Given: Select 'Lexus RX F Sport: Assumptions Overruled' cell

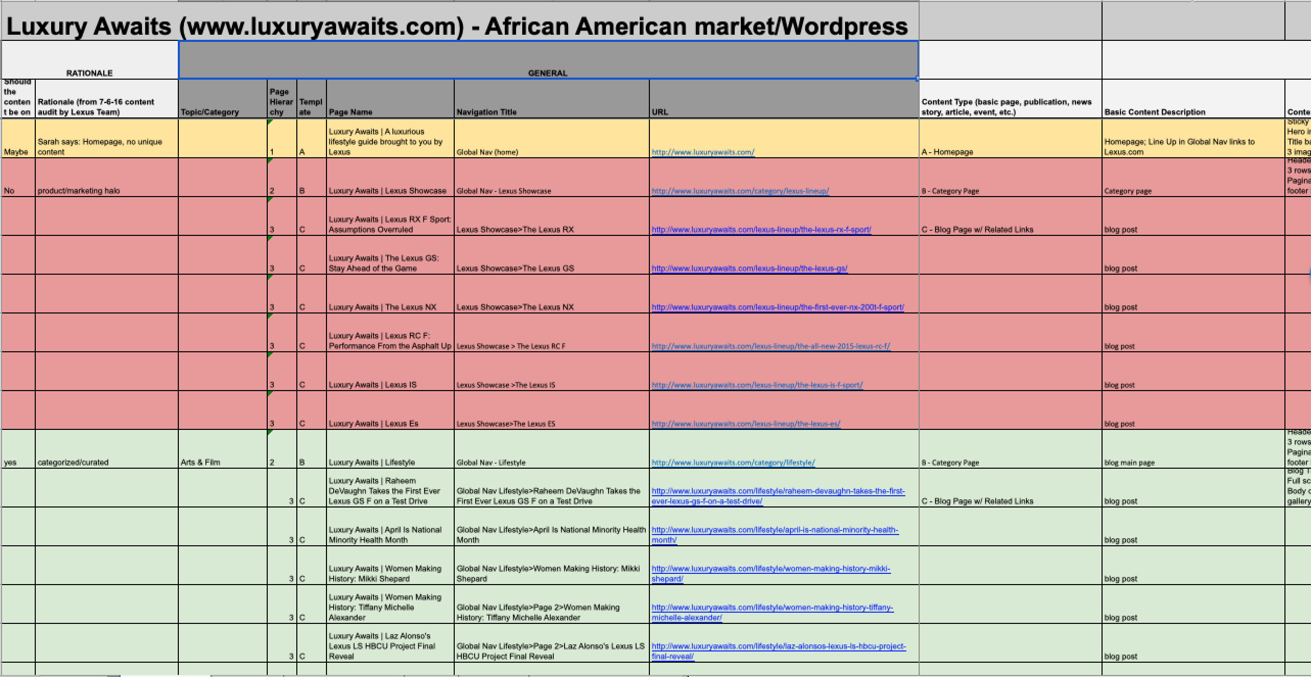Looking at the screenshot, I should pyautogui.click(x=390, y=216).
